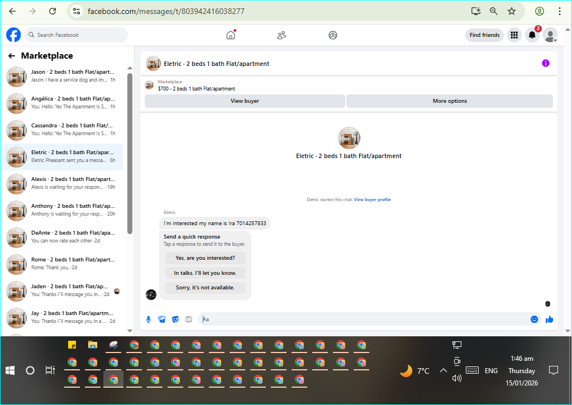Image resolution: width=572 pixels, height=405 pixels.
Task: Click the browser address bar URL
Action: 166,11
